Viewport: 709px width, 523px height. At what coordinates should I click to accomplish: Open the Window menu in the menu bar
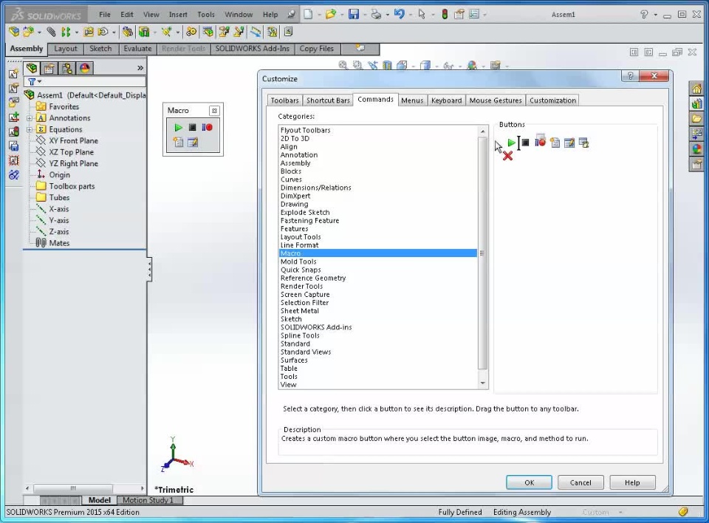coord(239,15)
